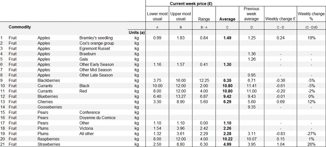
Task: Click the Cherries upper price 8.90
Action: tap(181, 102)
